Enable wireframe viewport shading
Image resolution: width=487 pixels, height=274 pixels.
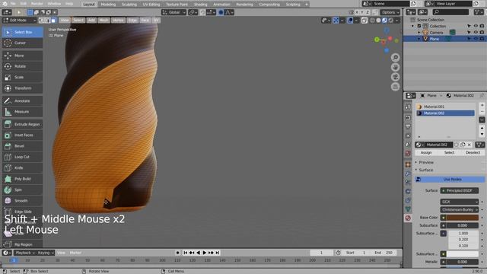372,21
